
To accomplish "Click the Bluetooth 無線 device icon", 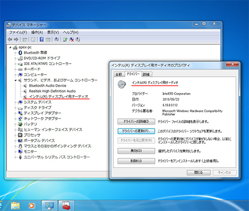I will point(20,53).
